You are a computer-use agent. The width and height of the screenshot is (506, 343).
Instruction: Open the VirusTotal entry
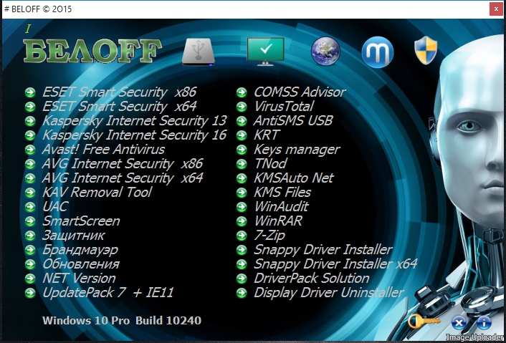click(284, 107)
